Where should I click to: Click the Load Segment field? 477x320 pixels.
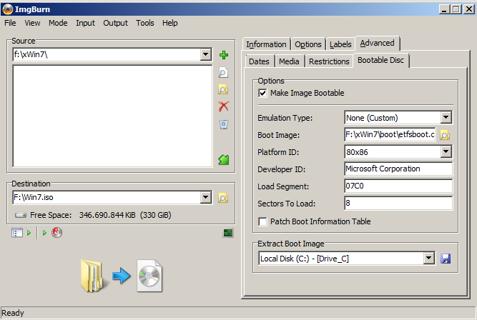[x=398, y=186]
